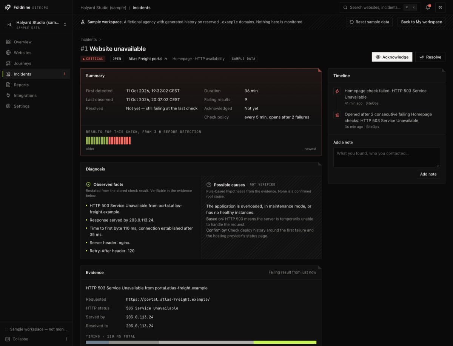Click the eye icon on Acknowledge

[x=378, y=57]
